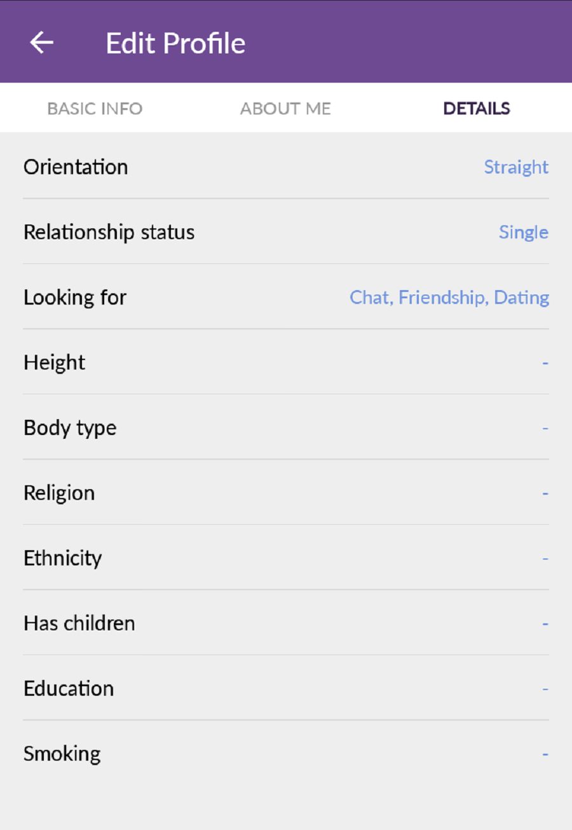Open Chat, Friendship, Dating selection
The width and height of the screenshot is (572, 830).
[449, 297]
